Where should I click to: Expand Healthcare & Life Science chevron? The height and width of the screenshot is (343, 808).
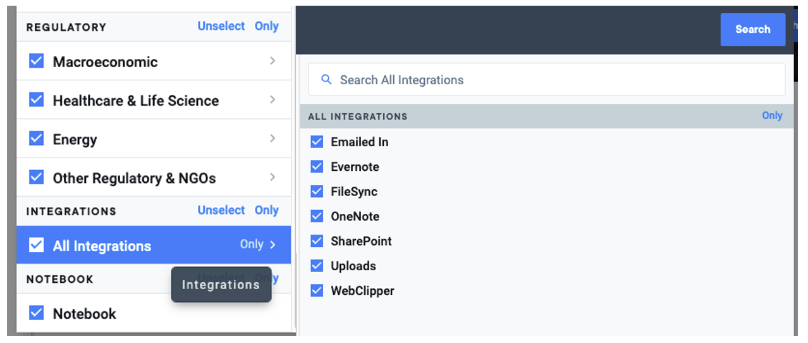pyautogui.click(x=272, y=99)
